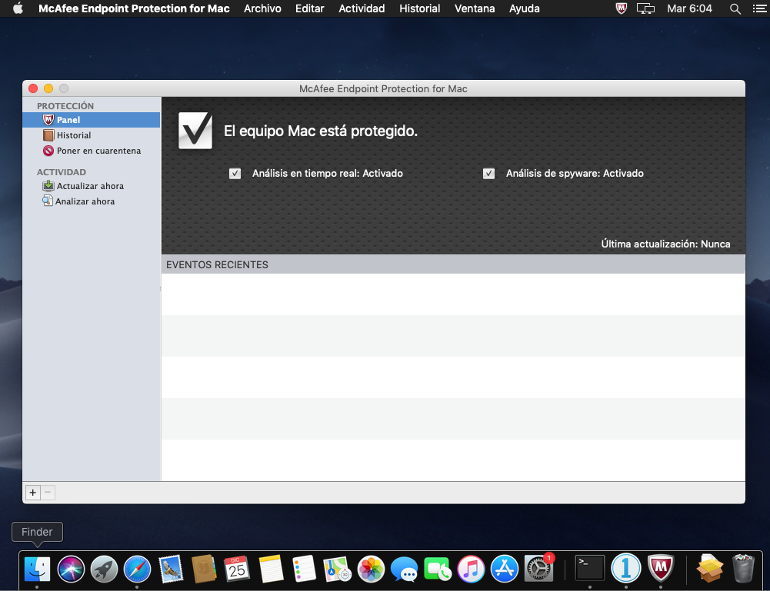Open FaceTime in the Dock
Viewport: 770px width, 591px height.
[438, 569]
